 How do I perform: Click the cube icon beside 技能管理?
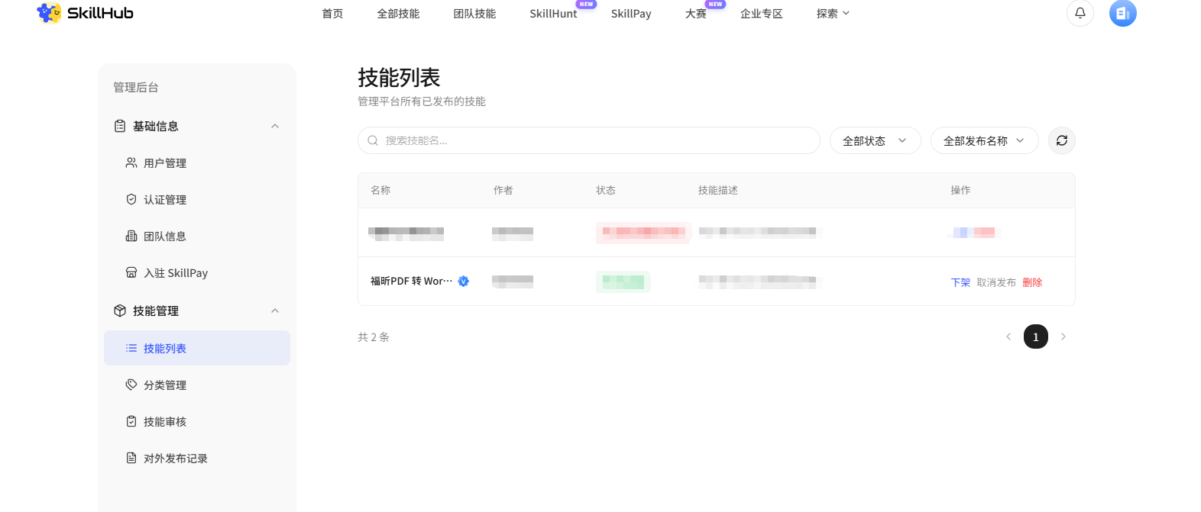[x=120, y=311]
